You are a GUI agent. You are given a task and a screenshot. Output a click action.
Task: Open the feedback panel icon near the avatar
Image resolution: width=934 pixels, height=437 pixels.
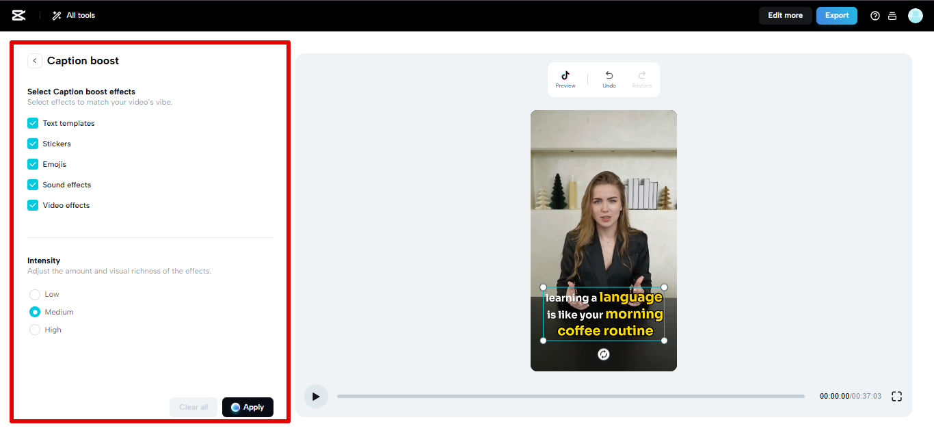[x=892, y=15]
